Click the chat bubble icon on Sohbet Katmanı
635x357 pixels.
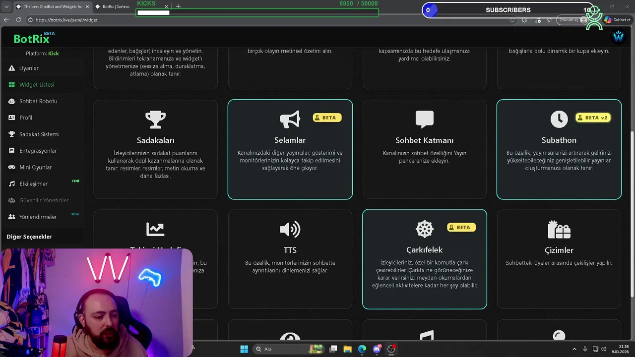pyautogui.click(x=425, y=119)
